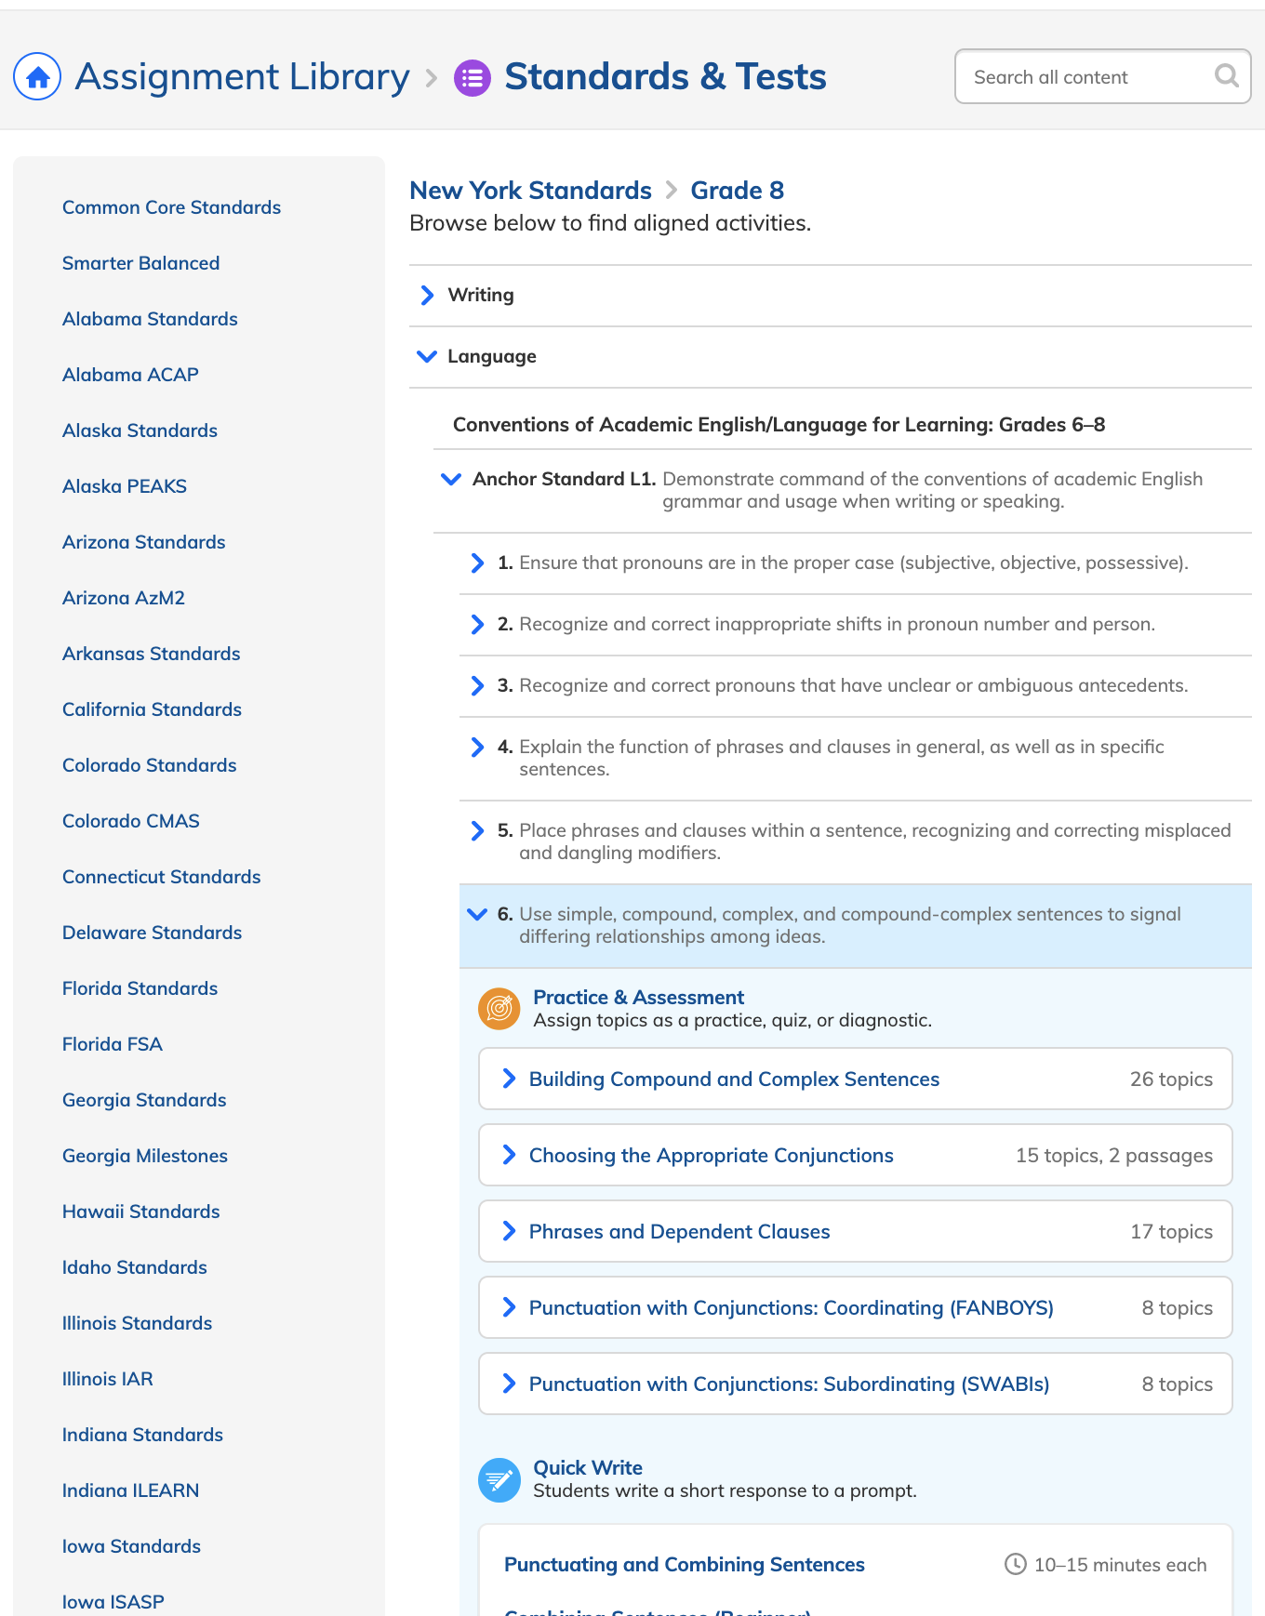Select California Standards from sidebar

coord(152,709)
